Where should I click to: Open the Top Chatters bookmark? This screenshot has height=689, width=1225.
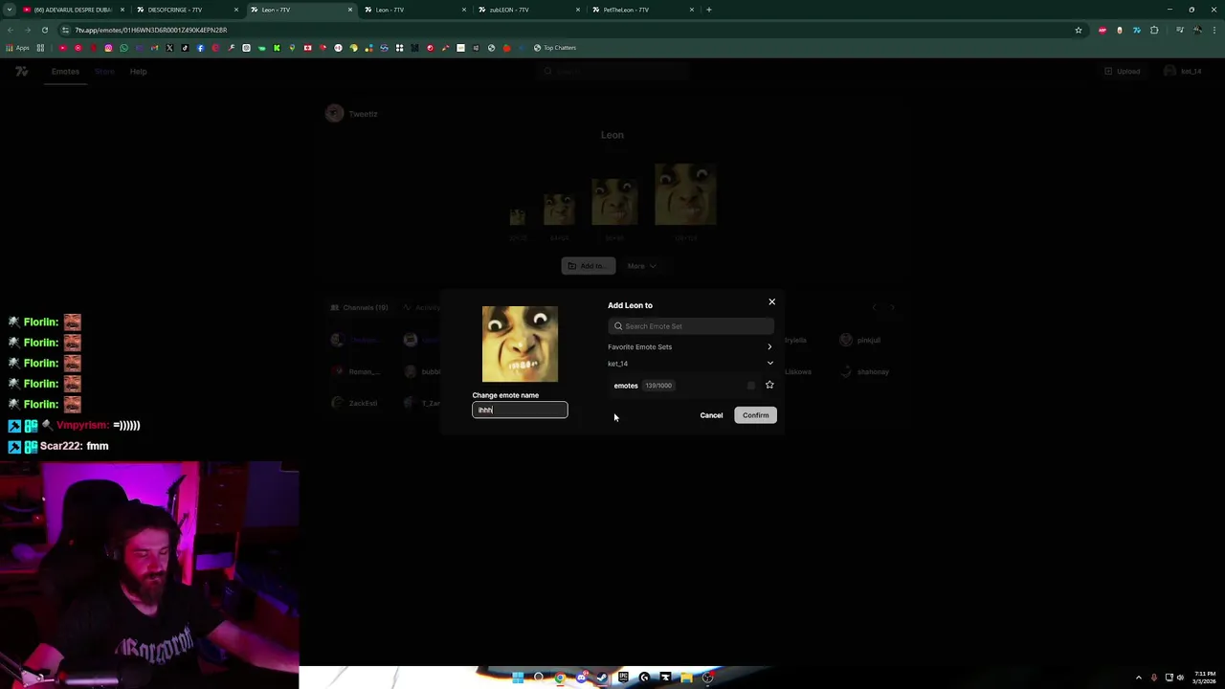point(555,48)
